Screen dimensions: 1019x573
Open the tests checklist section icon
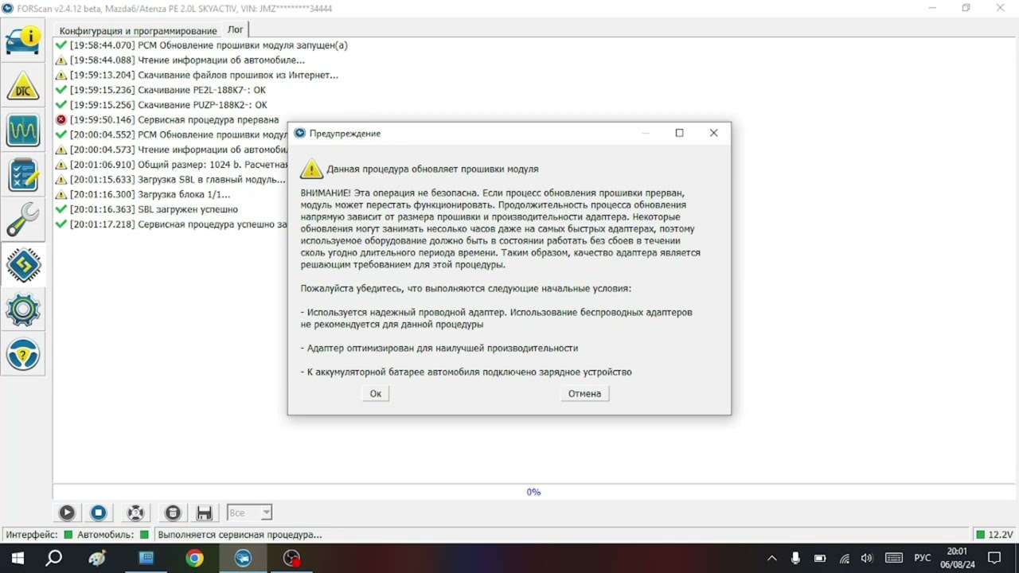pos(23,175)
